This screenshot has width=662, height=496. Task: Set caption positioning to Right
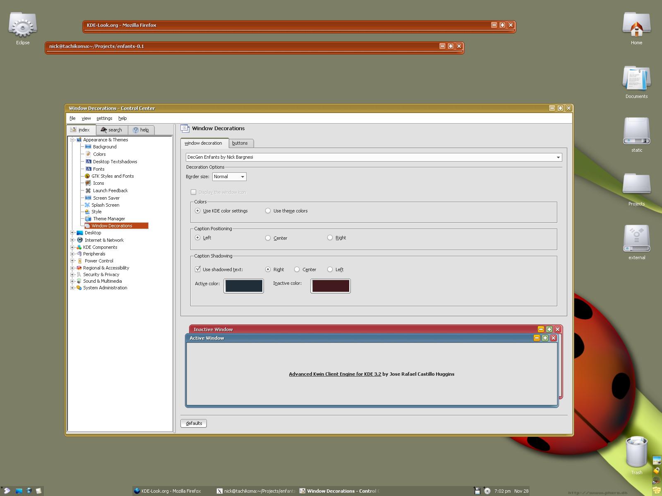(x=336, y=238)
